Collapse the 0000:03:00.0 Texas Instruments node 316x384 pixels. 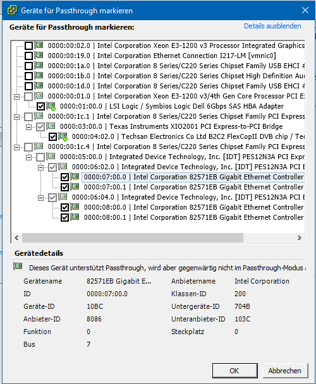click(x=28, y=127)
